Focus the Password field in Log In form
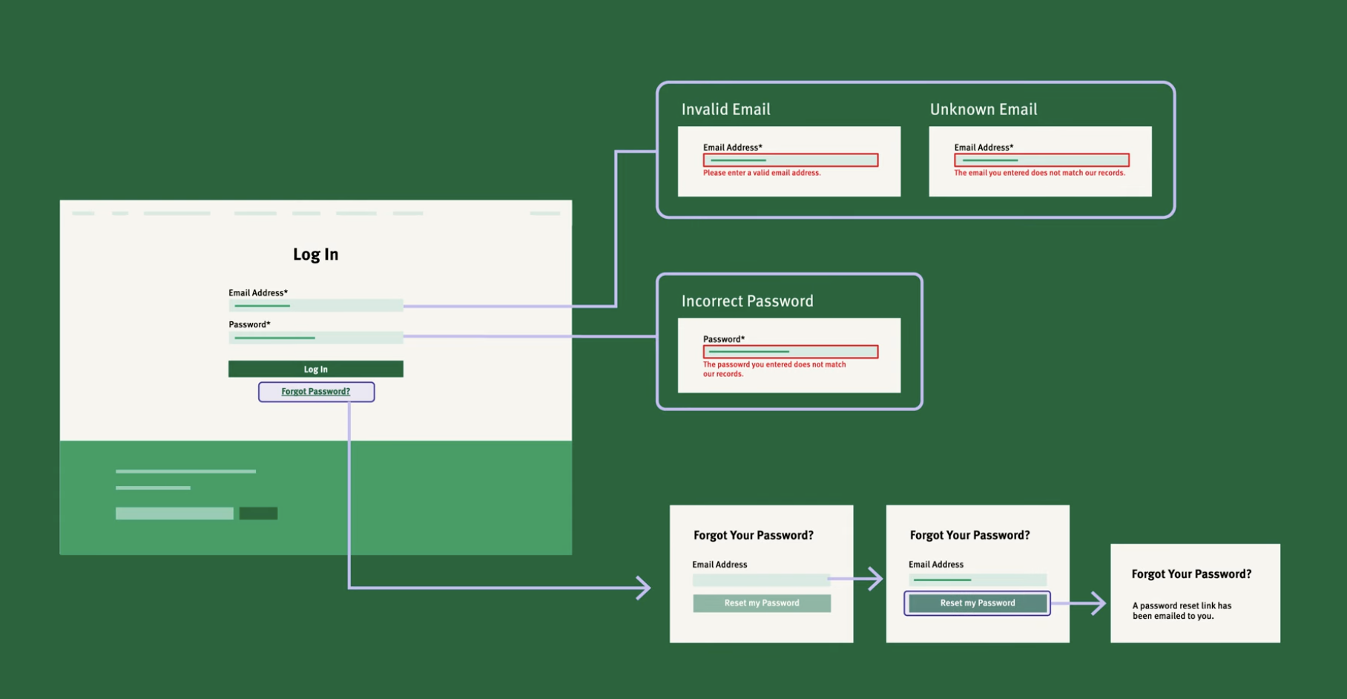Image resolution: width=1347 pixels, height=699 pixels. click(316, 338)
